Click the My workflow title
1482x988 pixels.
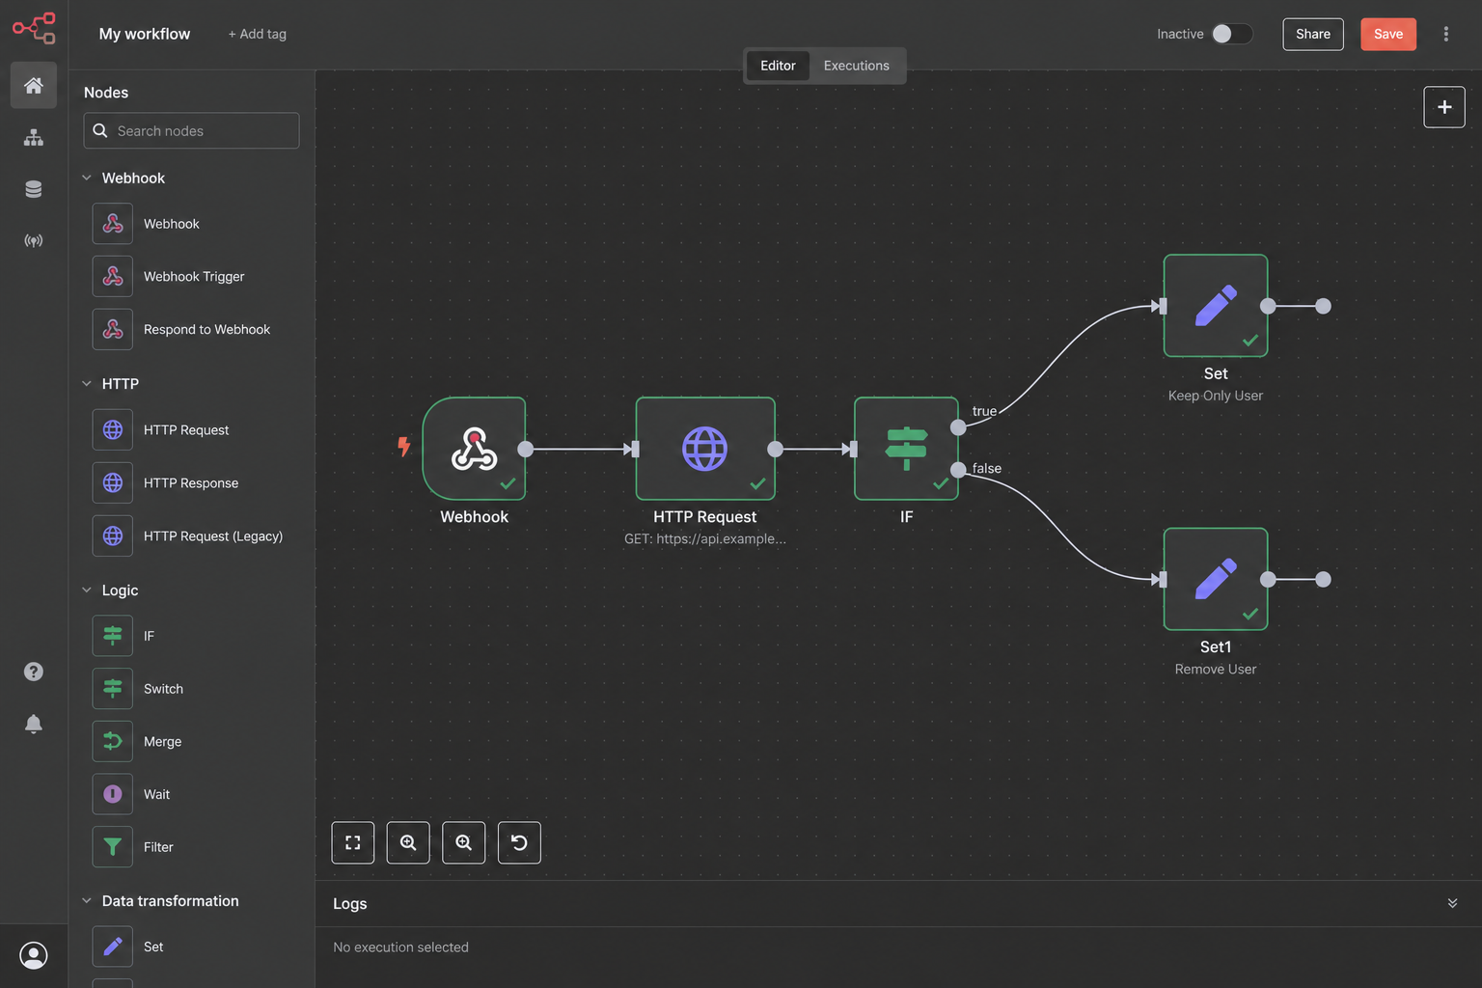145,34
